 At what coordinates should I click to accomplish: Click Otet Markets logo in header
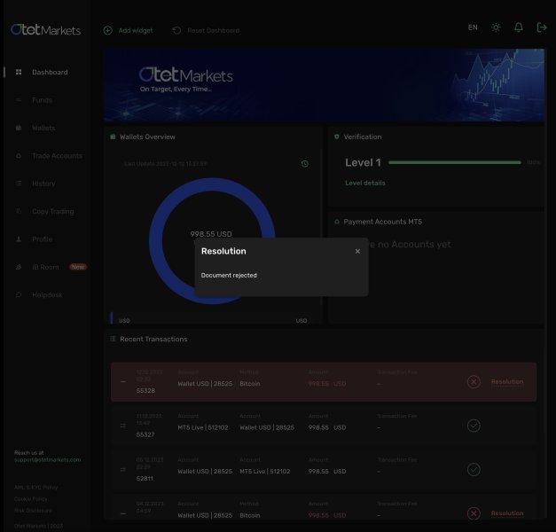pos(46,30)
